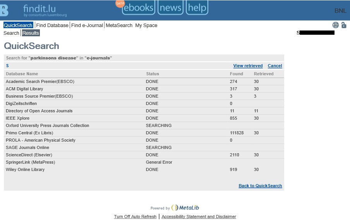Viewport: 350px width, 220px height.
Task: Click the found count 919
Action: [x=233, y=169]
